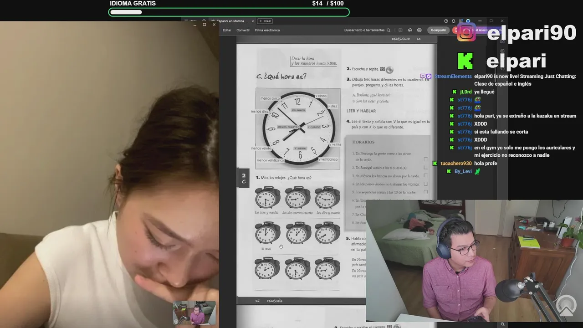This screenshot has width=583, height=328.
Task: Click the donation goal progress bar
Action: pos(229,12)
